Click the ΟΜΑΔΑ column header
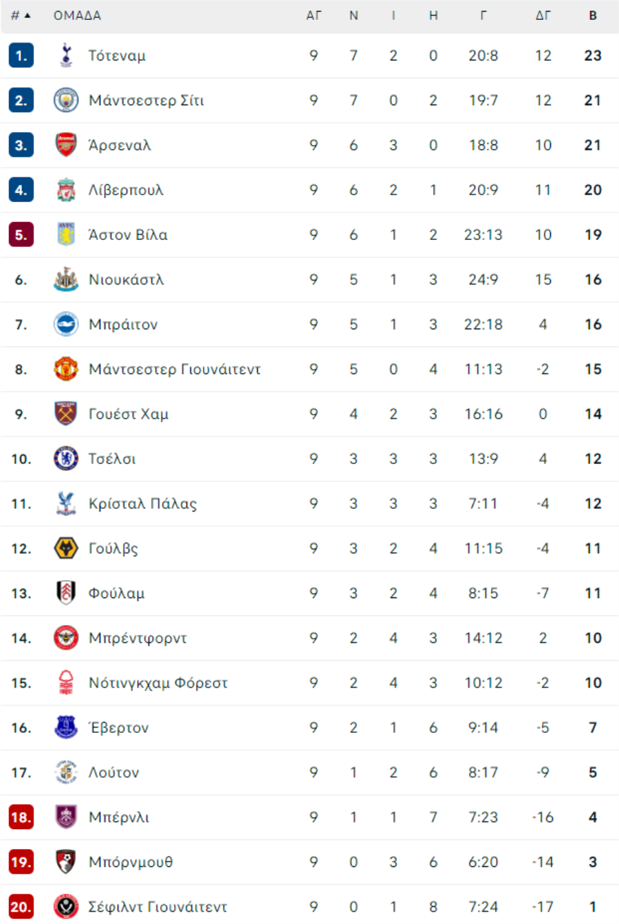Screen dimensions: 619x924 click(77, 15)
